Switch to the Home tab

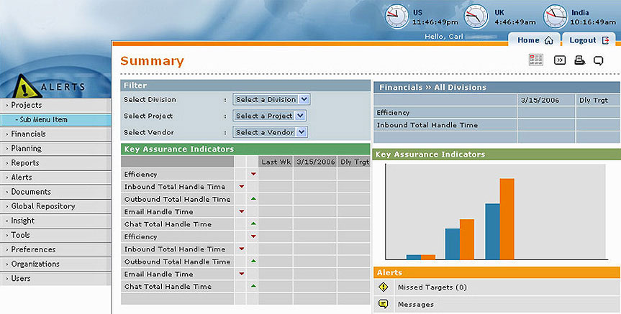[x=534, y=40]
